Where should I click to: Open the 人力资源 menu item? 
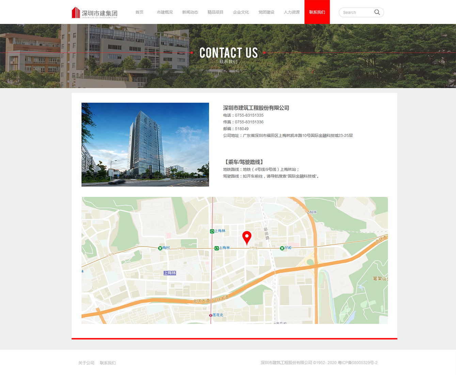(292, 12)
